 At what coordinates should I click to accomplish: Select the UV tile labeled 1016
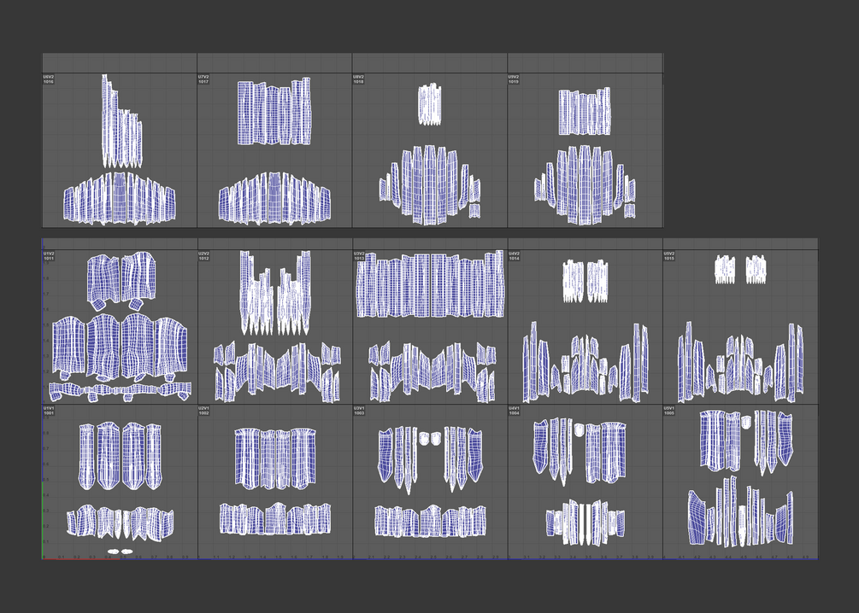[120, 150]
